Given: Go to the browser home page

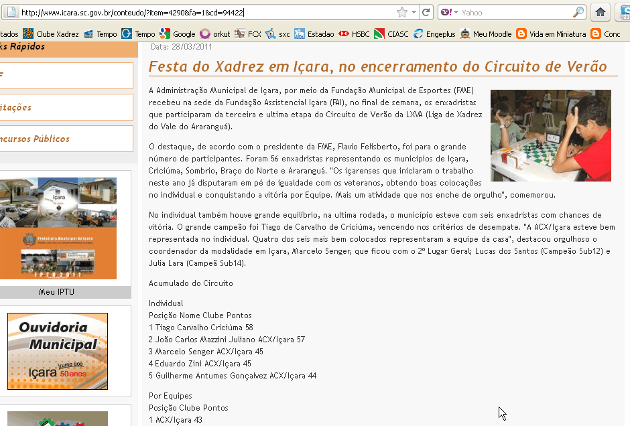Looking at the screenshot, I should [601, 13].
